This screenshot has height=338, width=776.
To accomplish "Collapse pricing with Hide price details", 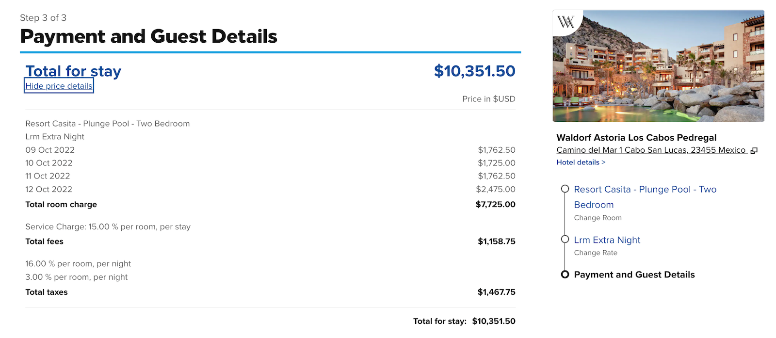I will click(x=58, y=86).
